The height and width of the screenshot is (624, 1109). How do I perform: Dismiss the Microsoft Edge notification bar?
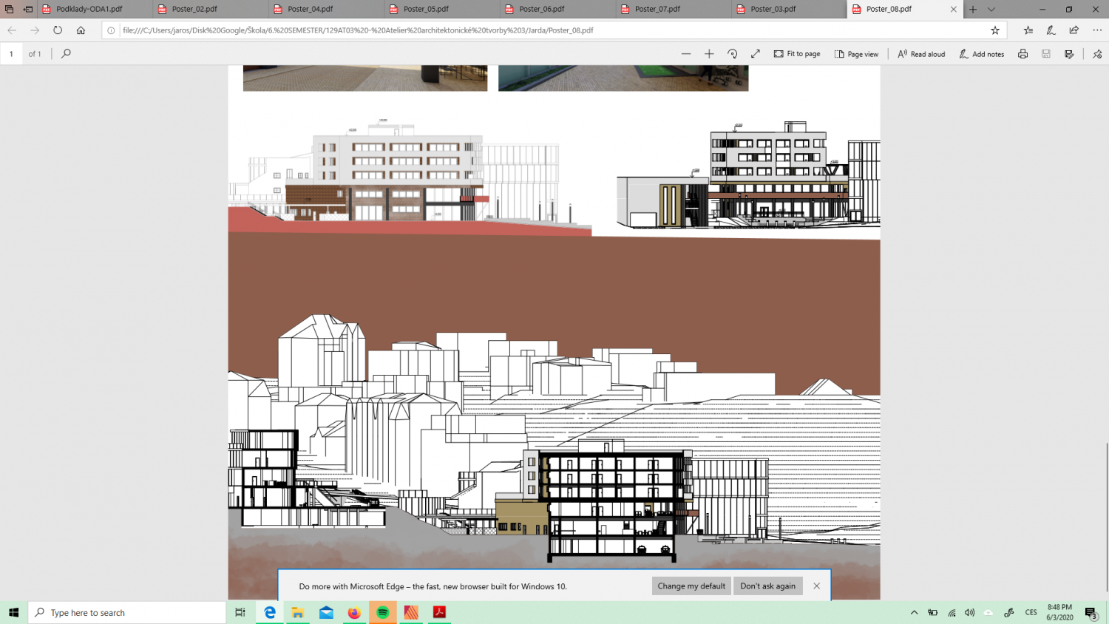tap(816, 586)
